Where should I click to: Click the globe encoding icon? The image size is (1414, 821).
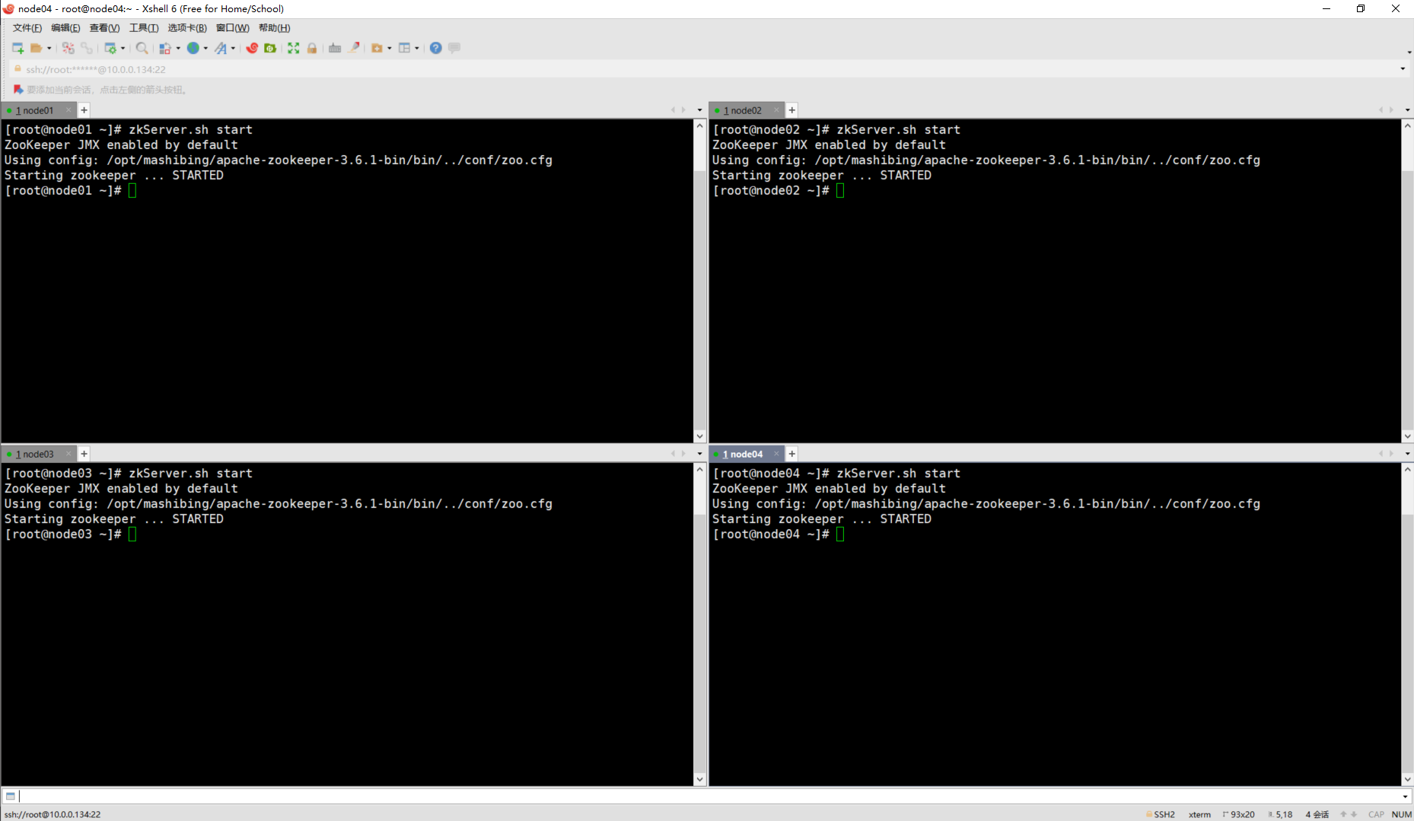[193, 48]
